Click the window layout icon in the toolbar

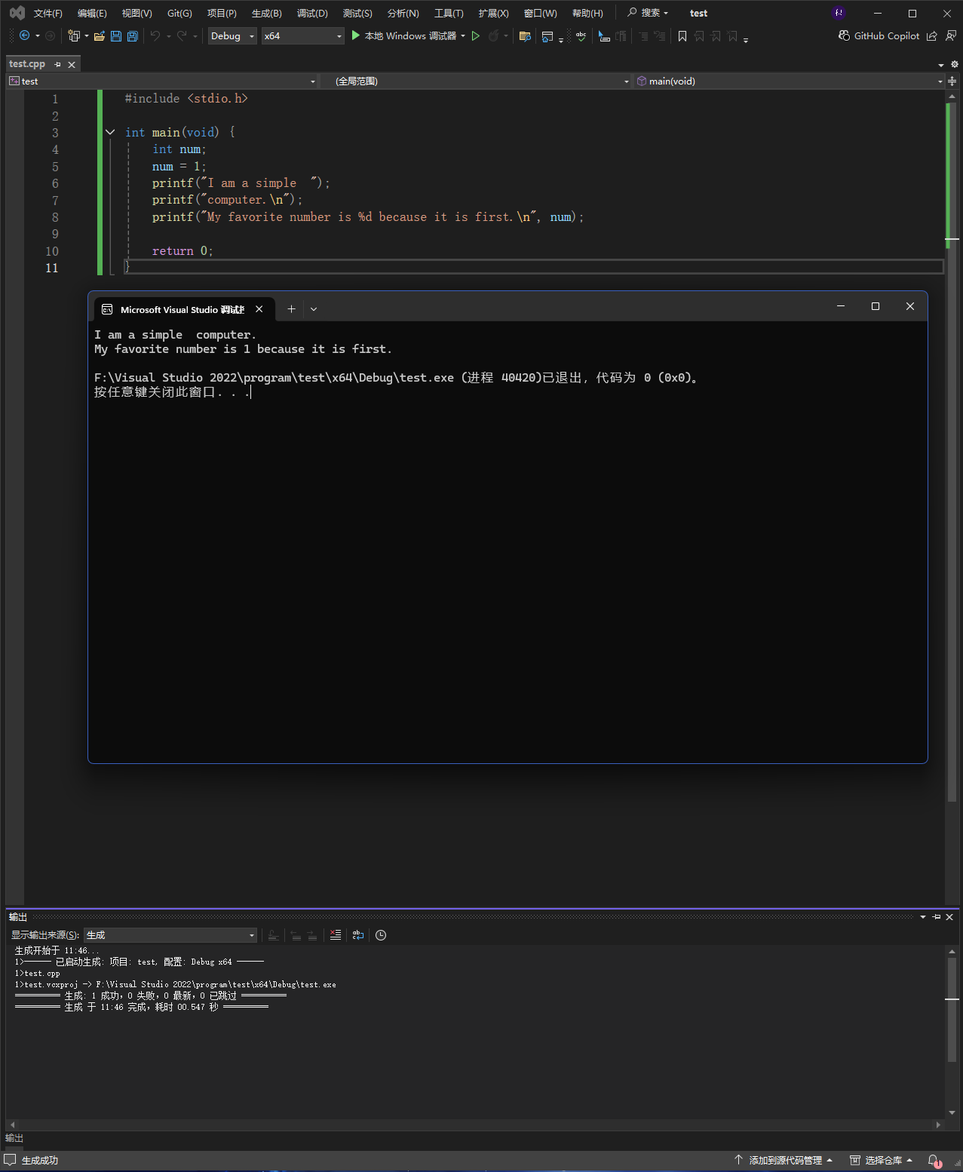click(547, 35)
